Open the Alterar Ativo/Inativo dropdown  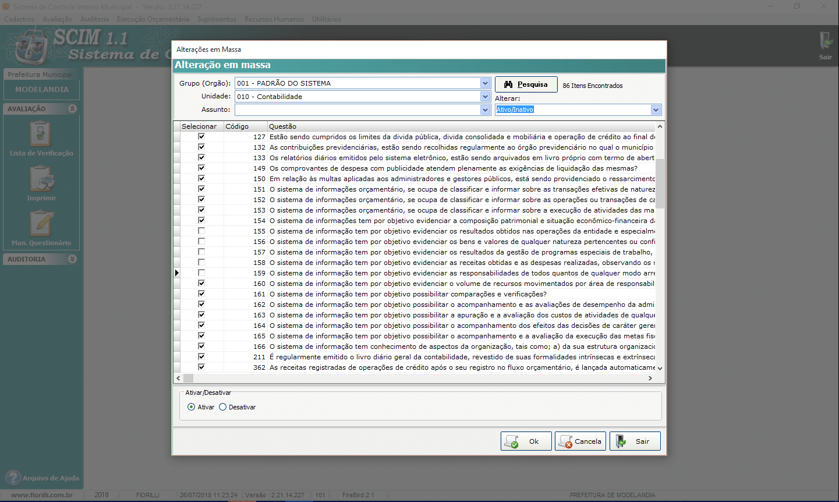click(x=656, y=110)
